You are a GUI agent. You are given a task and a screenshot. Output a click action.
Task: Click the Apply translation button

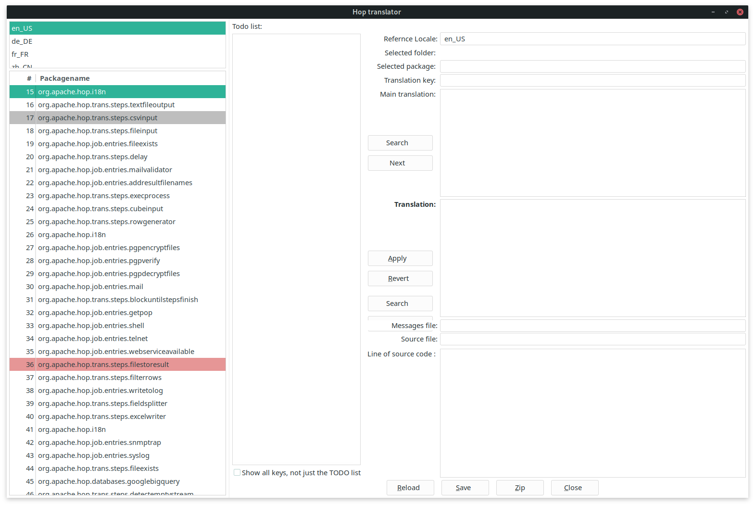(400, 258)
